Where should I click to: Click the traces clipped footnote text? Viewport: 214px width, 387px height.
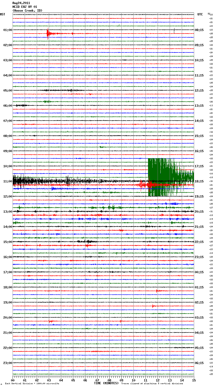(x=152, y=384)
